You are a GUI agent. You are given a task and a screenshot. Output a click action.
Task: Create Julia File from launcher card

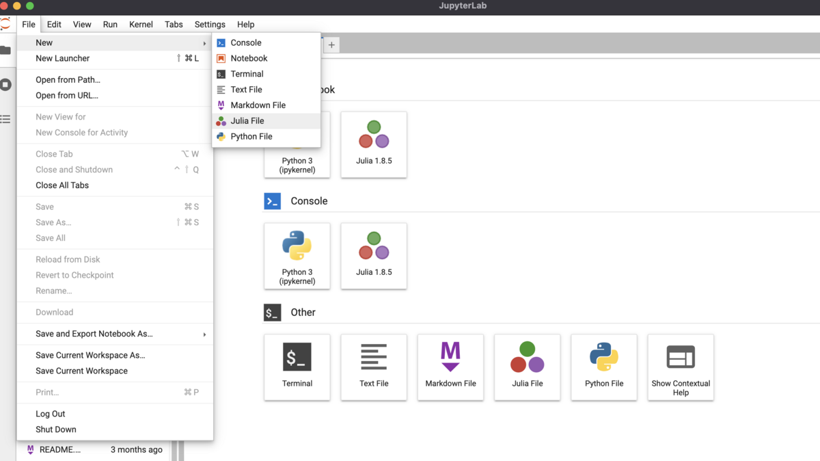(528, 367)
